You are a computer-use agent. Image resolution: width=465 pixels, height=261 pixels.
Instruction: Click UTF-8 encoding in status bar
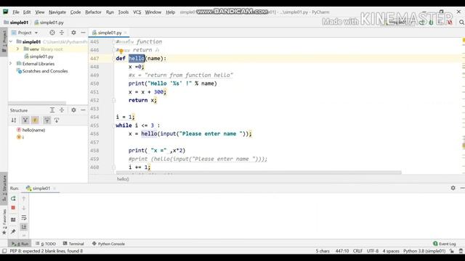tap(373, 251)
